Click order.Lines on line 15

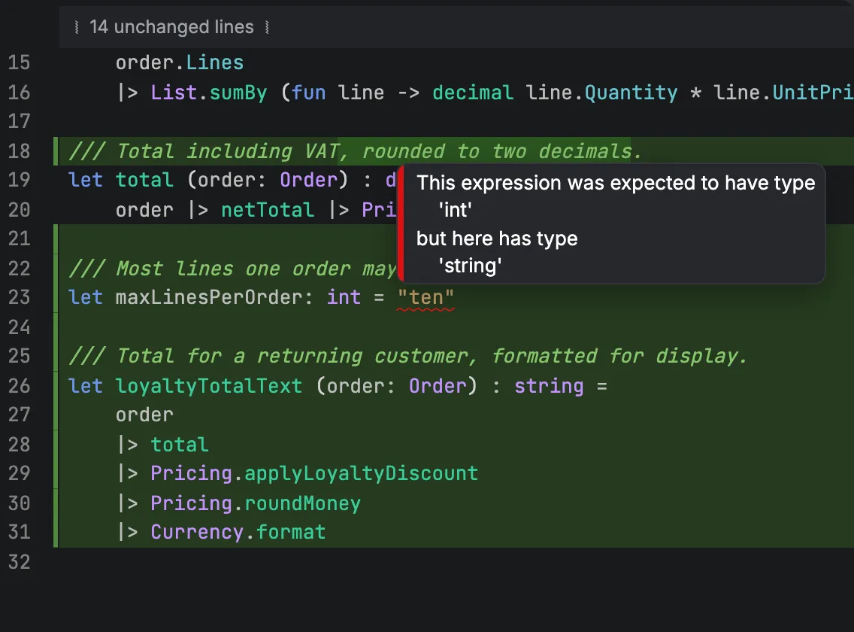tap(180, 62)
